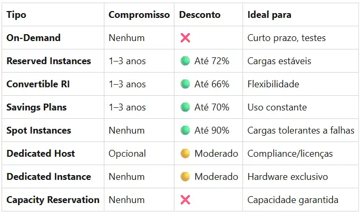Select the Reserved Instances row label

pyautogui.click(x=48, y=61)
